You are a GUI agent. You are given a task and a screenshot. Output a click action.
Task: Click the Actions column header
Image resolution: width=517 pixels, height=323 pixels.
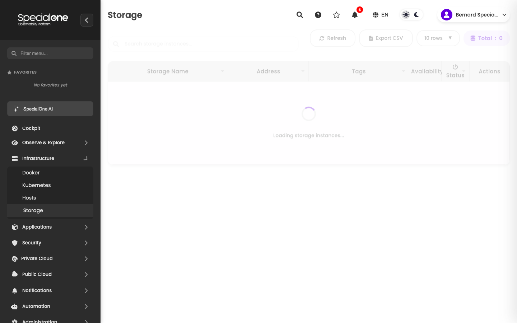pos(489,71)
